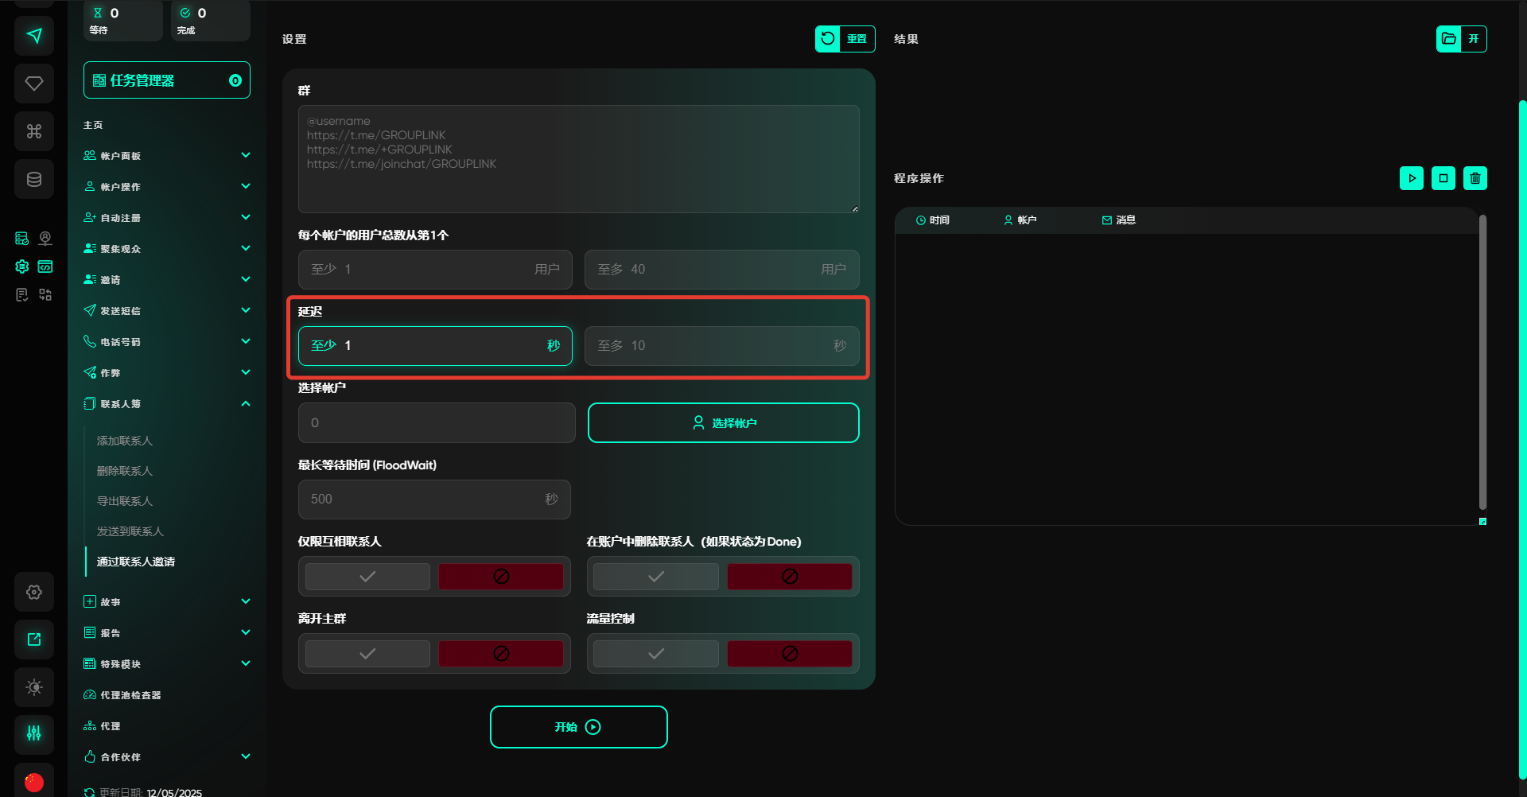Screen dimensions: 1527x797
Task: Click the red flag language icon
Action: [34, 782]
